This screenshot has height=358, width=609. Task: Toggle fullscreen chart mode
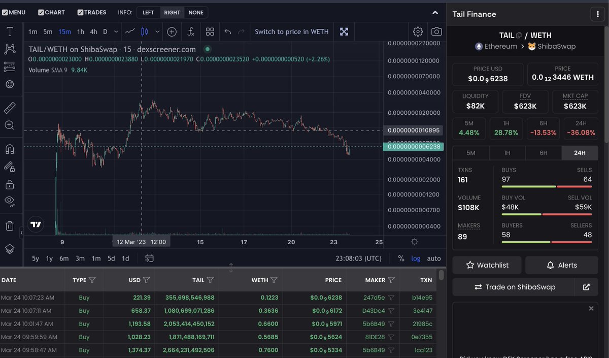(x=344, y=31)
